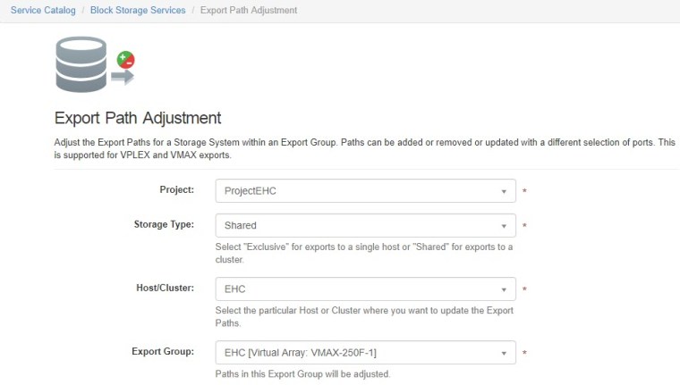Click the gray arrow beside storage icon
680x385 pixels.
click(x=122, y=79)
